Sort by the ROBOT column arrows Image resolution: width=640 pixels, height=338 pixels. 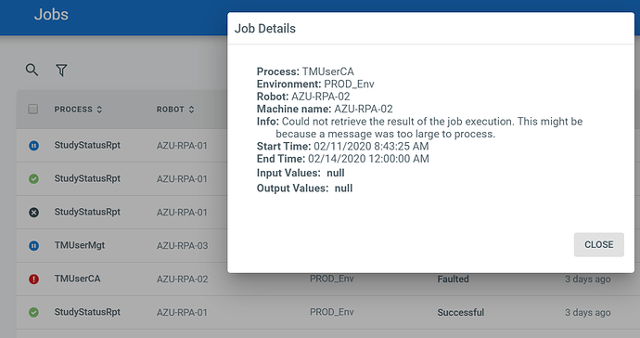click(x=191, y=110)
